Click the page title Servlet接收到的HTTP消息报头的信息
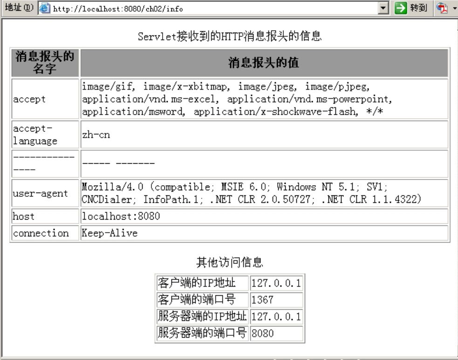 point(230,36)
